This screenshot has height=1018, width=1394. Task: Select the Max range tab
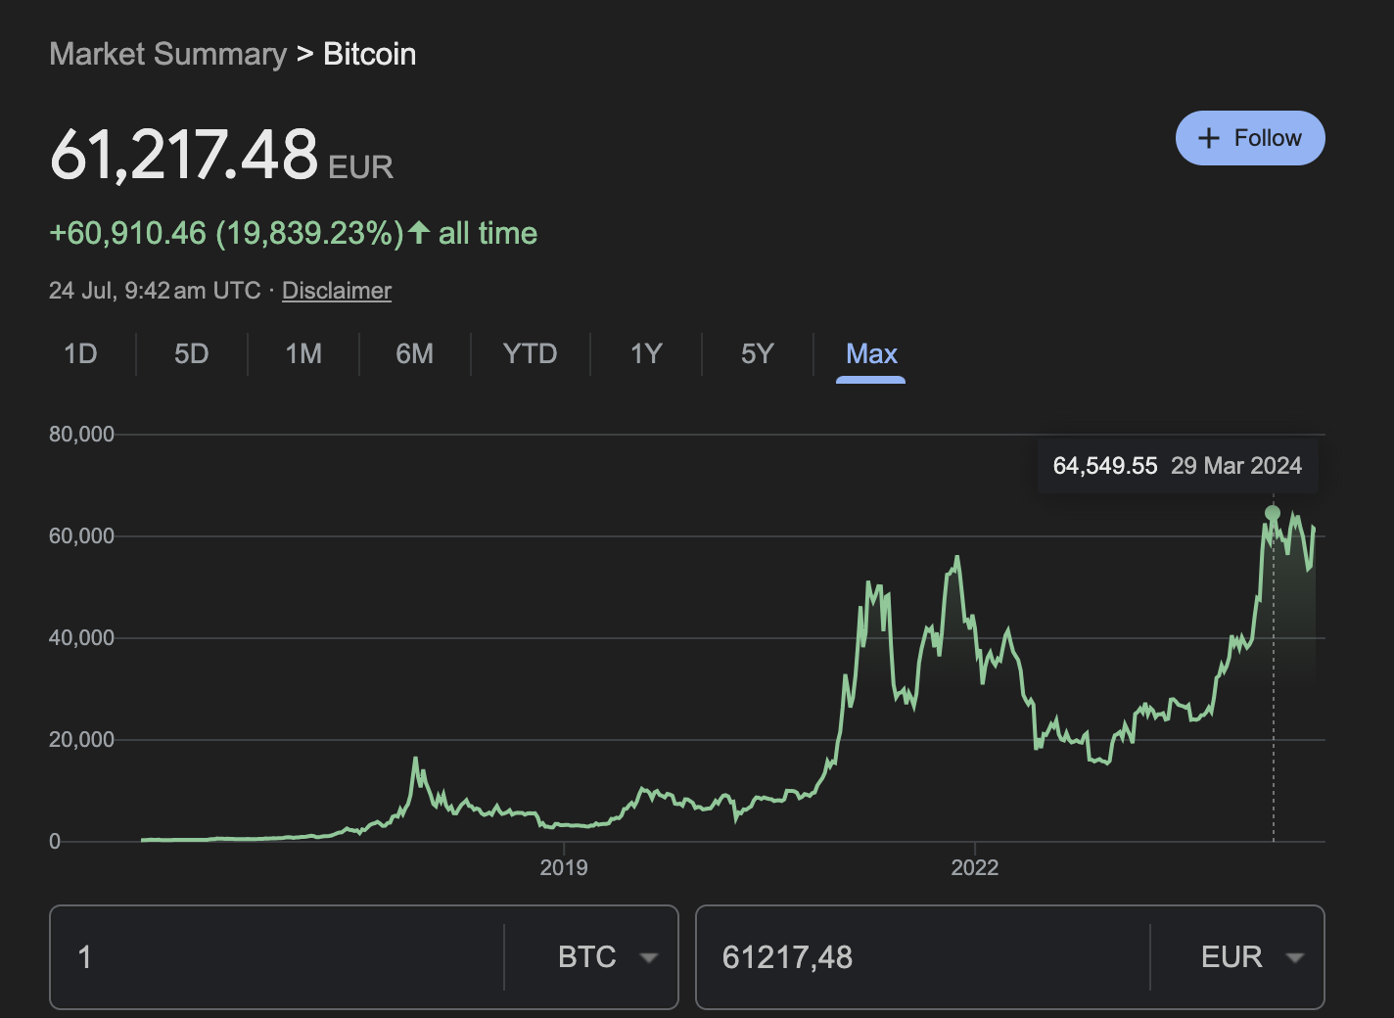(x=871, y=353)
